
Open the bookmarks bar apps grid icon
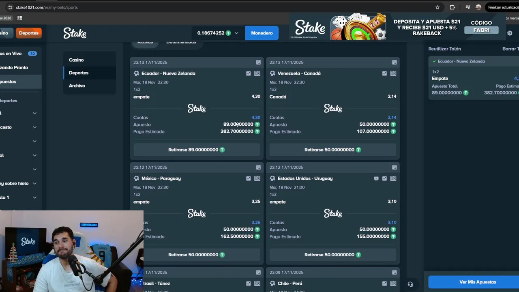pyautogui.click(x=19, y=18)
